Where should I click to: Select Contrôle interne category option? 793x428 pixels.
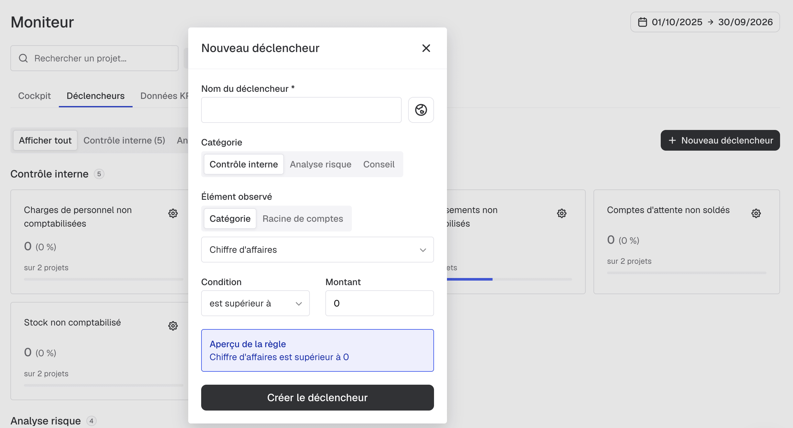pyautogui.click(x=244, y=164)
